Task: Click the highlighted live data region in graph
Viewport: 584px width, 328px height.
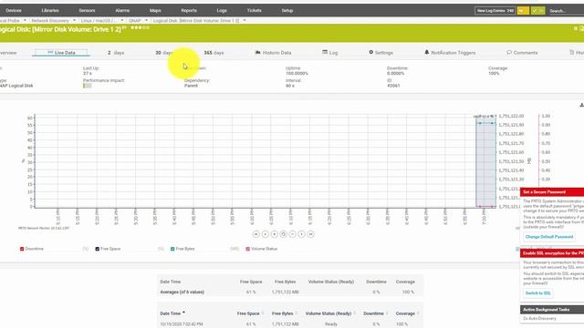Action: pyautogui.click(x=485, y=162)
